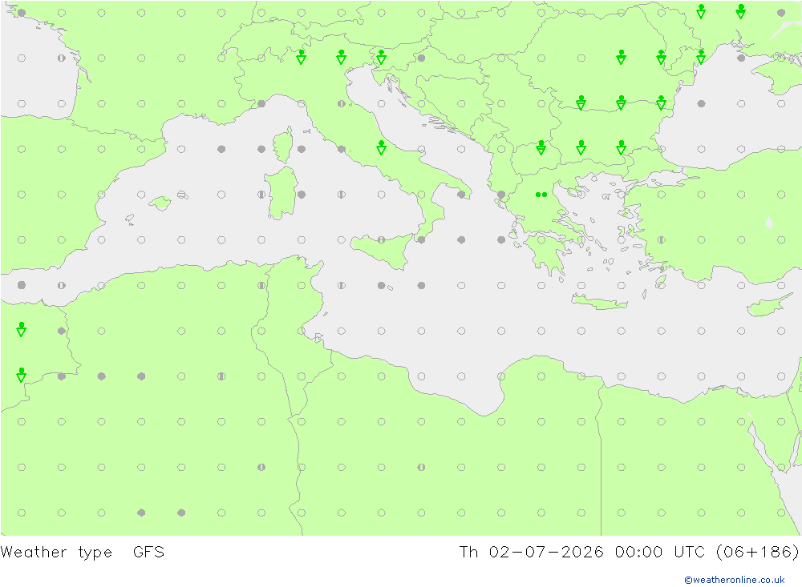Click the 'GFS' model label
802x587 pixels.
click(149, 553)
